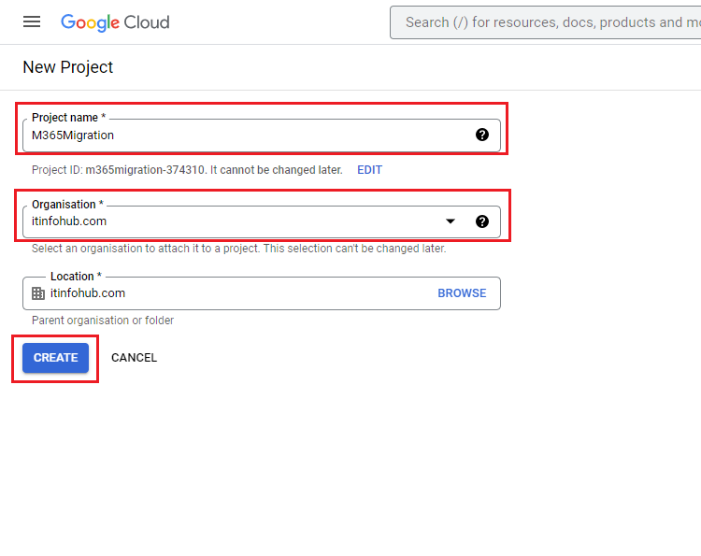Screen dimensions: 701x556
Task: Select the itinfohub.com organisation combo box
Action: (x=262, y=221)
